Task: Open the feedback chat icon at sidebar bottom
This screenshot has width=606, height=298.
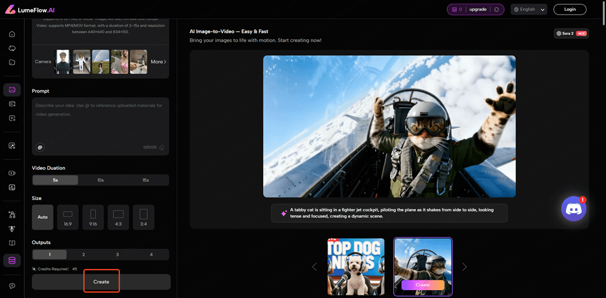Action: (x=12, y=286)
